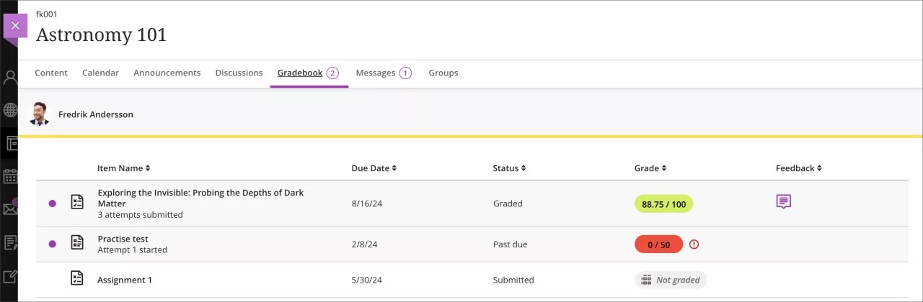Click the green 88.75 / 100 grade pill
Viewport: 923px width, 302px height.
[x=663, y=204]
